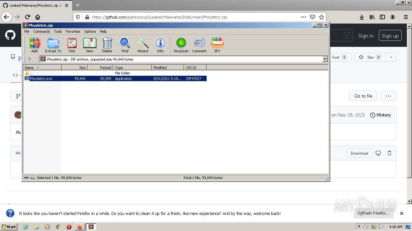
Task: Click the volume speaker tray icon
Action: coord(366,227)
